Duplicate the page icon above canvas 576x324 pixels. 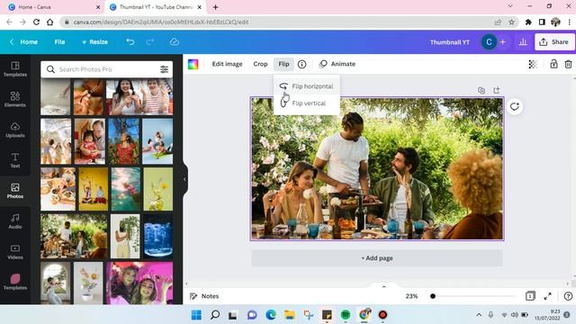click(x=481, y=90)
